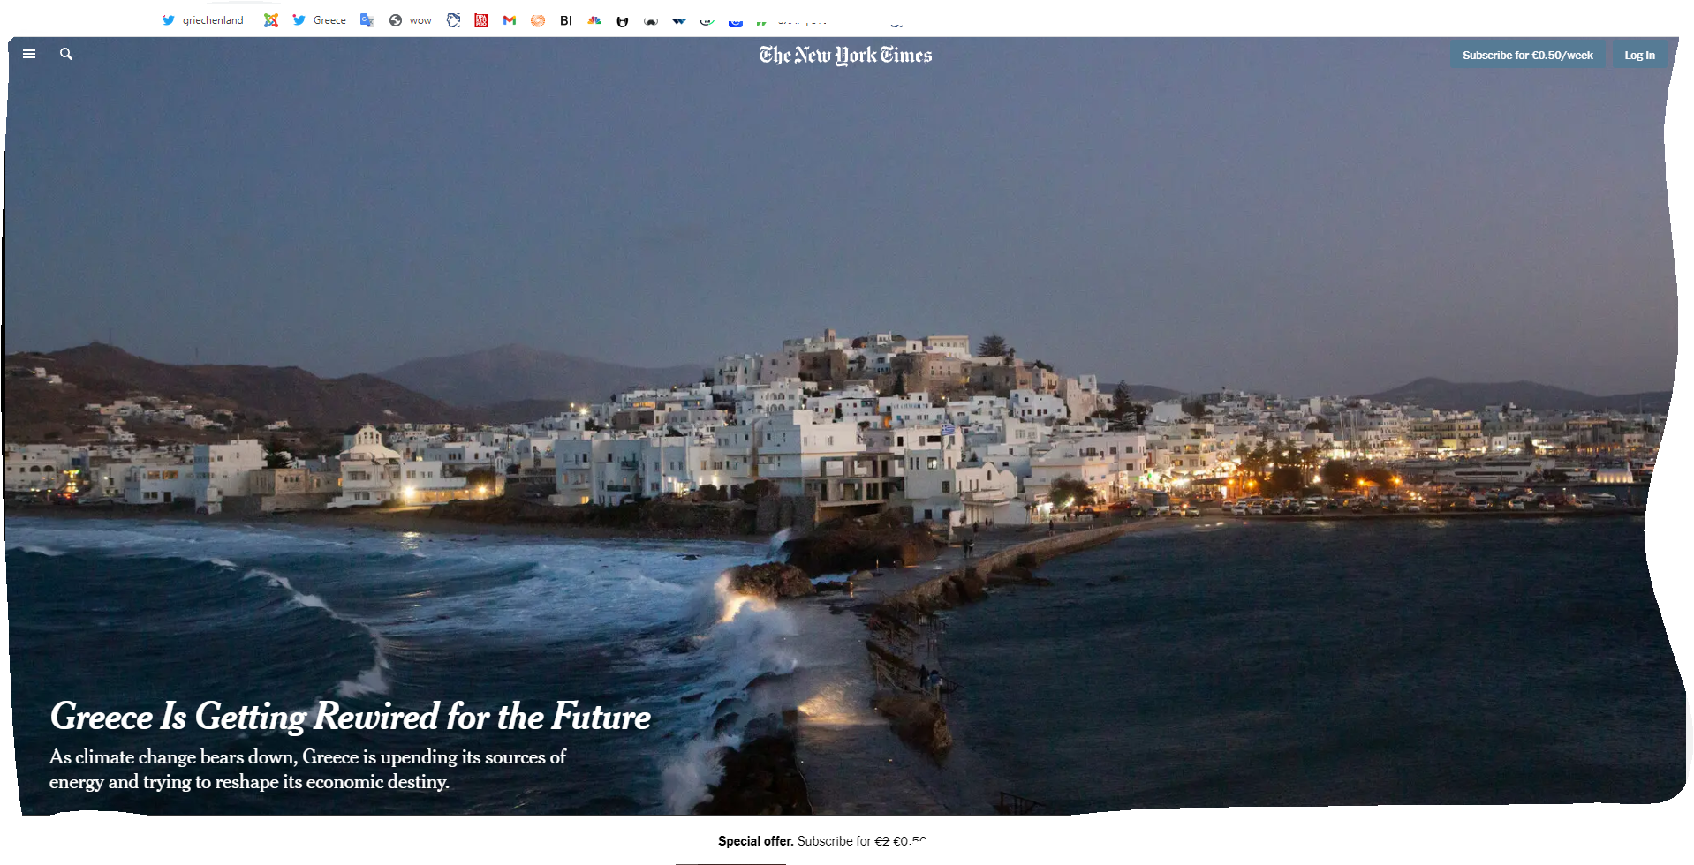The height and width of the screenshot is (865, 1694).
Task: Click The New York Times masthead logo
Action: pyautogui.click(x=844, y=54)
